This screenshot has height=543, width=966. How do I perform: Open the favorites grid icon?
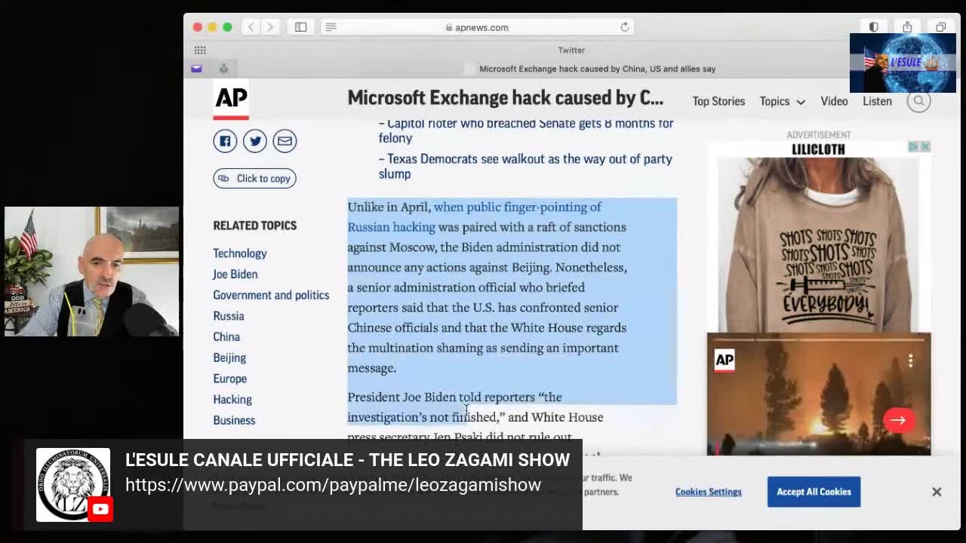coord(200,50)
